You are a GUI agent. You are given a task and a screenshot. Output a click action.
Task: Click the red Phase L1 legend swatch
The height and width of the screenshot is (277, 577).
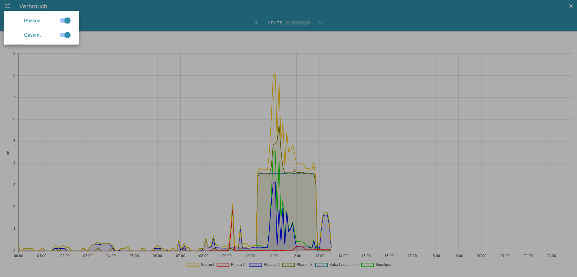[x=223, y=265]
